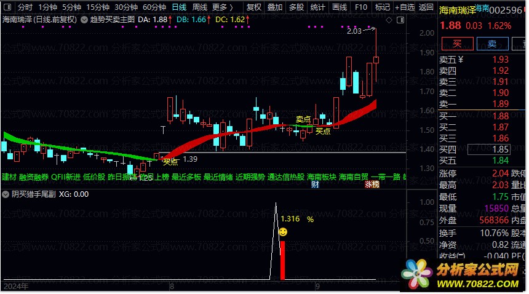
Task: Click the 返回 back button
Action: (426, 7)
